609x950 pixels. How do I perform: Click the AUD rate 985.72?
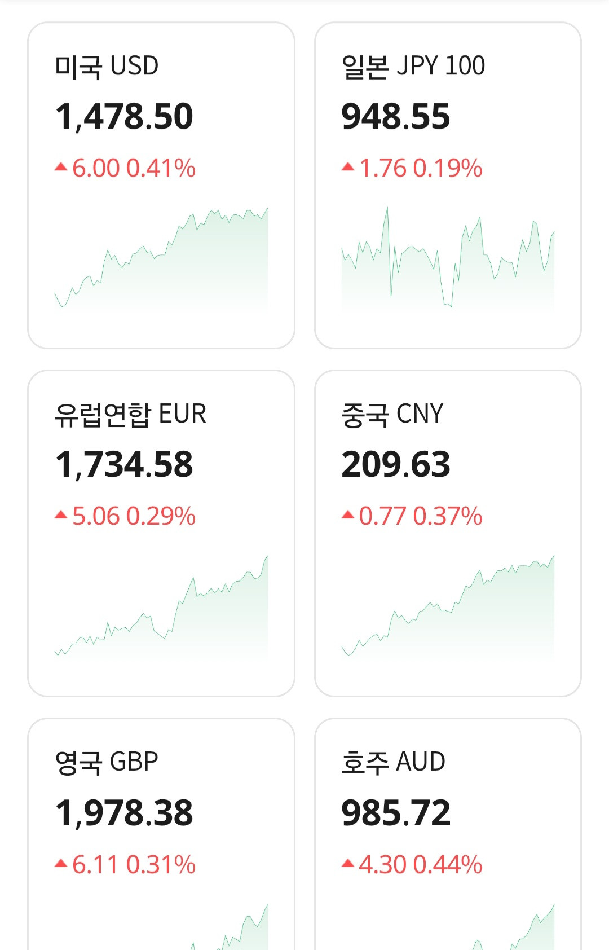(396, 813)
